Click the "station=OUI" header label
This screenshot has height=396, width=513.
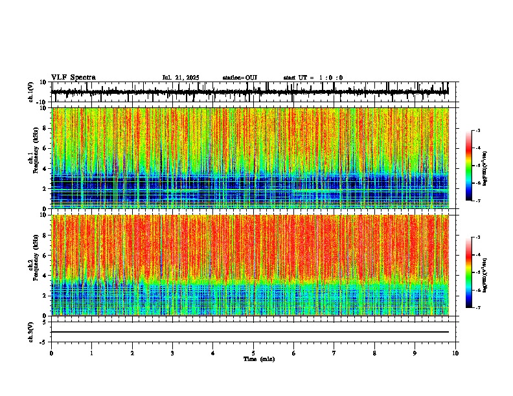[240, 78]
